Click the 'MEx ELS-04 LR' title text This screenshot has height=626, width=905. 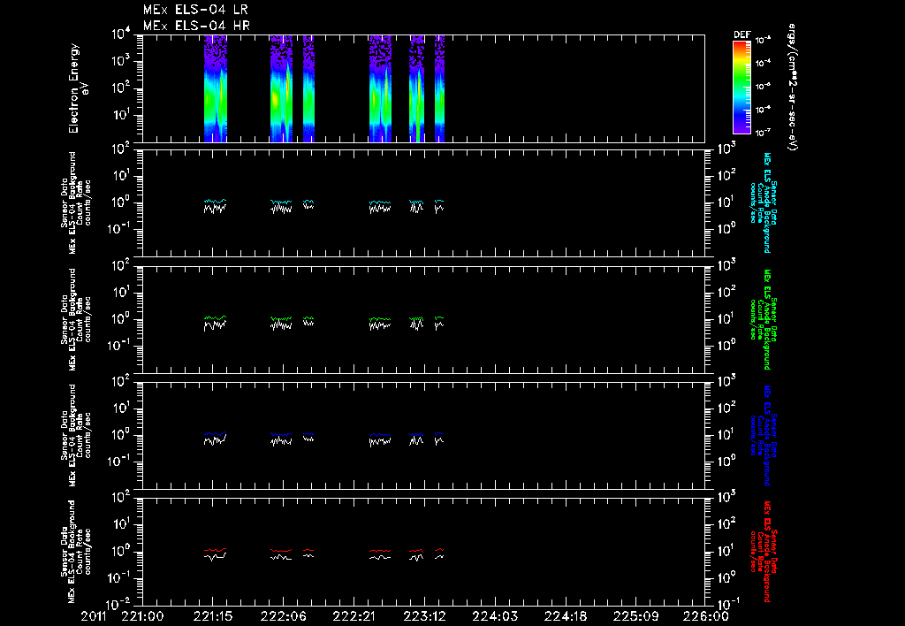(195, 10)
